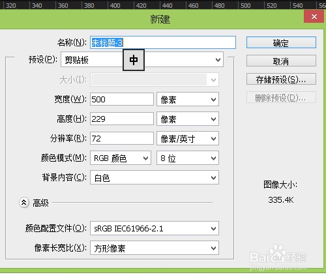Image resolution: width=326 pixels, height=279 pixels.
Task: Collapse the 高级 section with the chevron
Action: [24, 203]
